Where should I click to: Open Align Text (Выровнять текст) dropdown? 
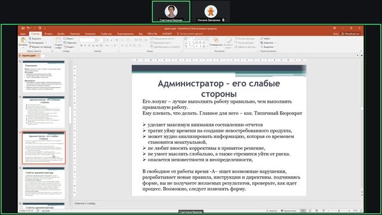coord(161,42)
